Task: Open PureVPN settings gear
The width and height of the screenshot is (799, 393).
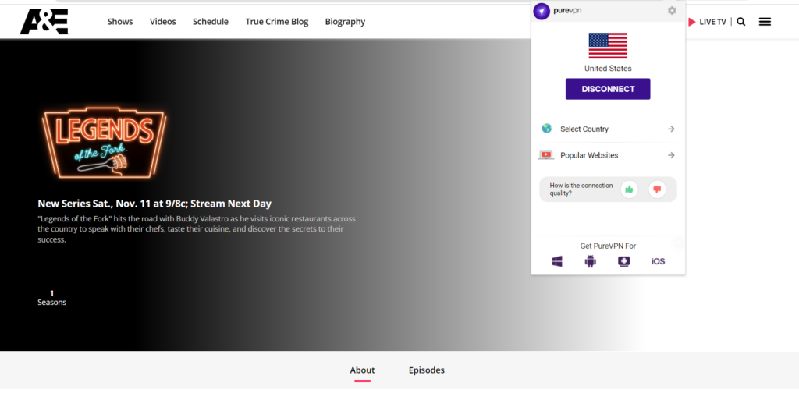Action: pos(672,11)
